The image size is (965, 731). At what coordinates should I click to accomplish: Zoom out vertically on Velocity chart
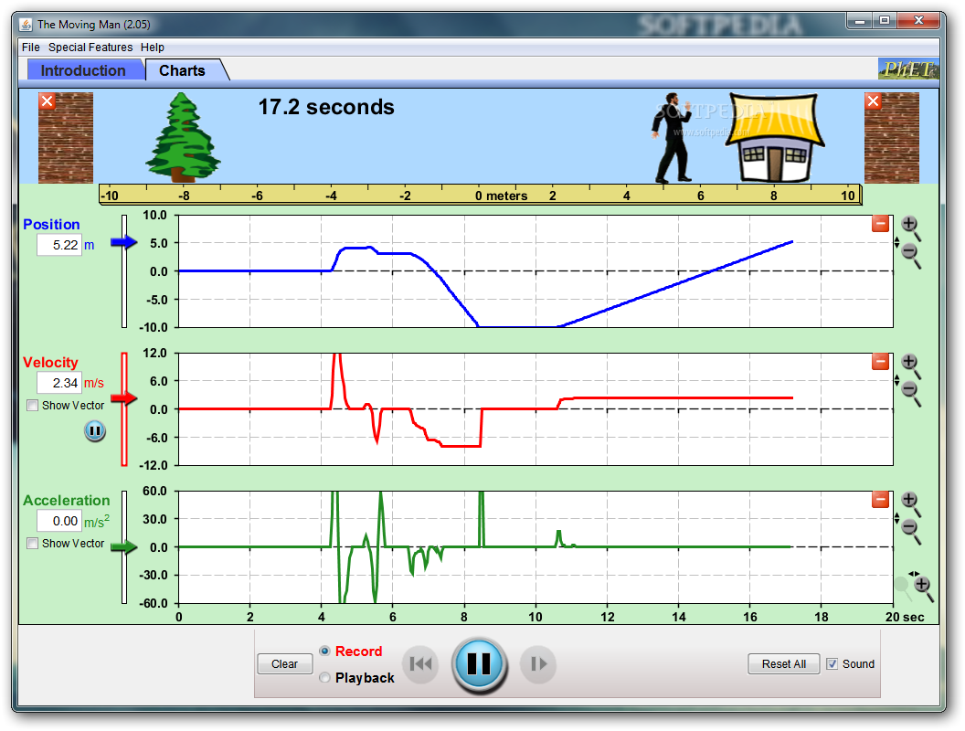pos(911,393)
